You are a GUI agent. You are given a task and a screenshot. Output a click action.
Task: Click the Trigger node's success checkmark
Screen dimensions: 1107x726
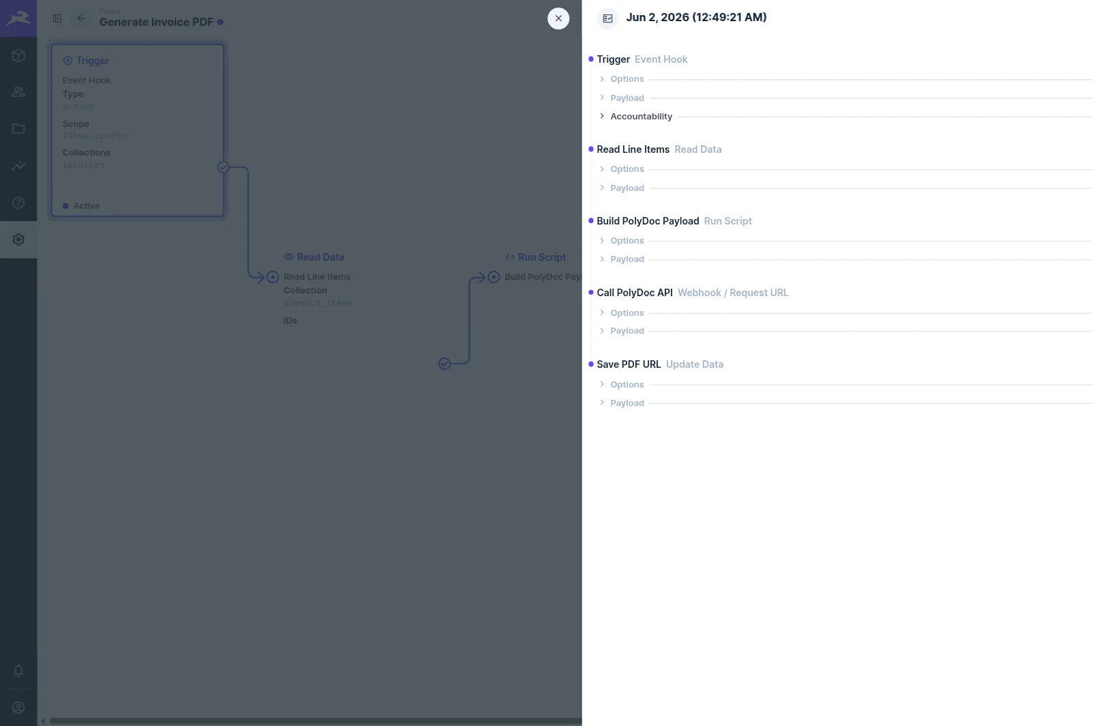223,167
